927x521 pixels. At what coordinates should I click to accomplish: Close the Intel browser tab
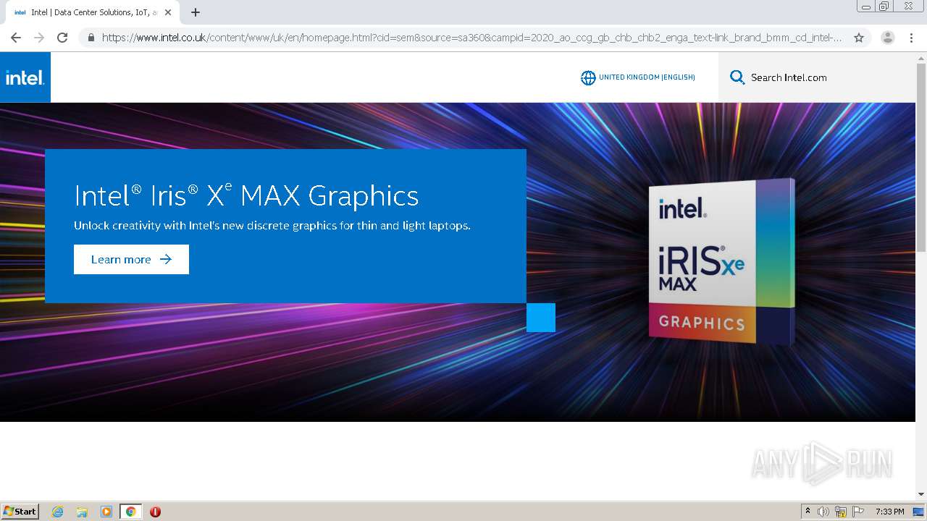coord(168,12)
